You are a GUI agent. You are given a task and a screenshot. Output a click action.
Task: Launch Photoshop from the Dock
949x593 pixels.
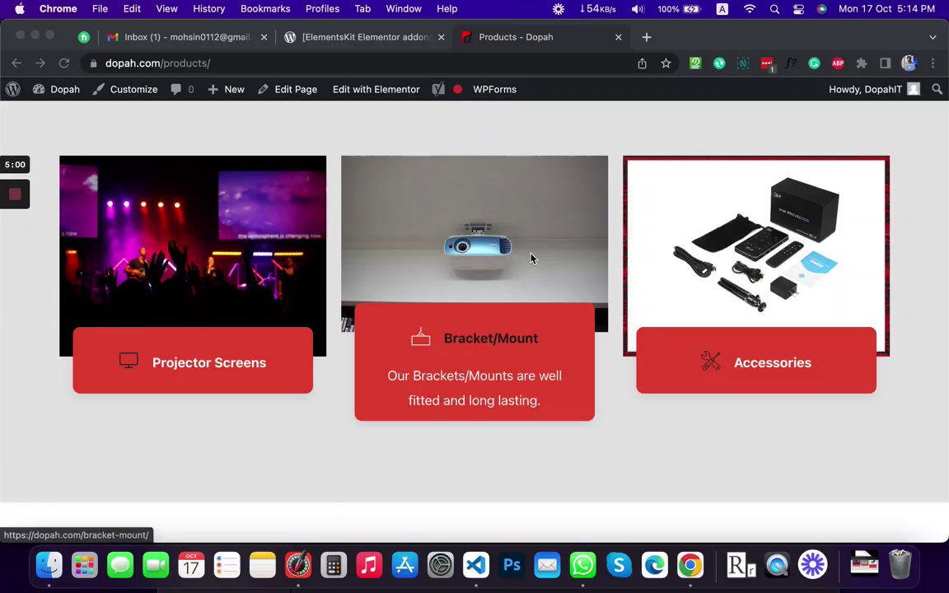point(512,565)
